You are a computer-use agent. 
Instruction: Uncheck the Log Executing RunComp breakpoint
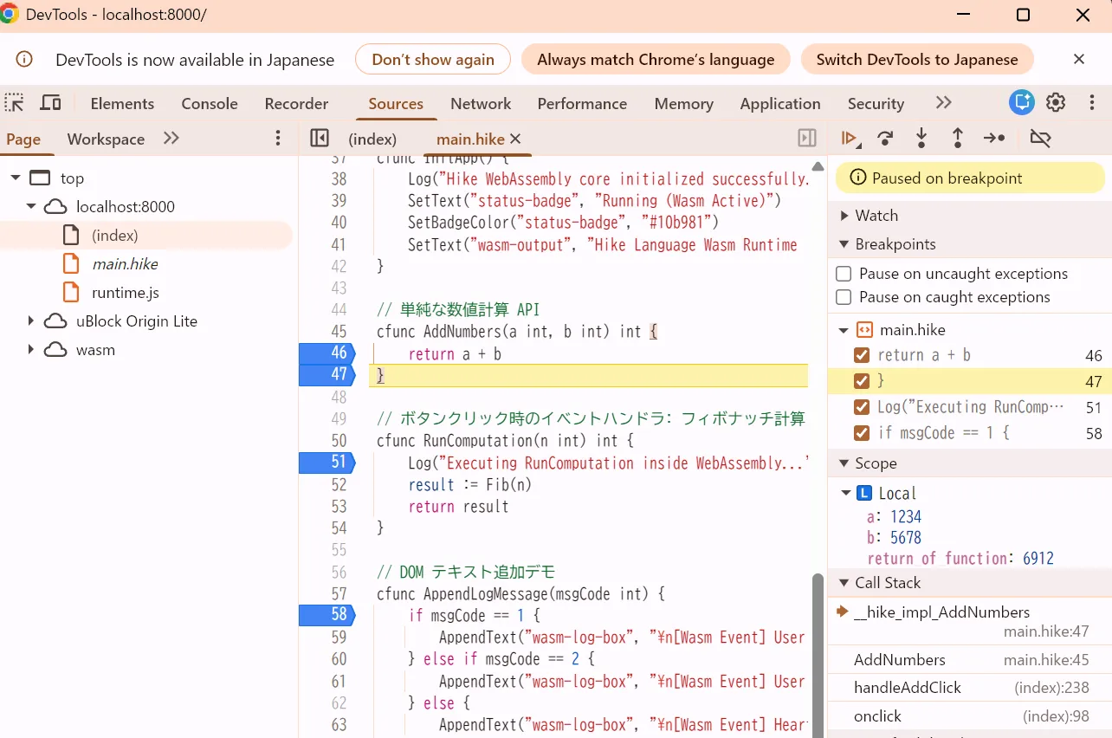tap(862, 407)
